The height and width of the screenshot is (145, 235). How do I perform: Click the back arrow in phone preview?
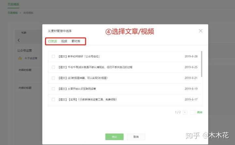(19, 40)
